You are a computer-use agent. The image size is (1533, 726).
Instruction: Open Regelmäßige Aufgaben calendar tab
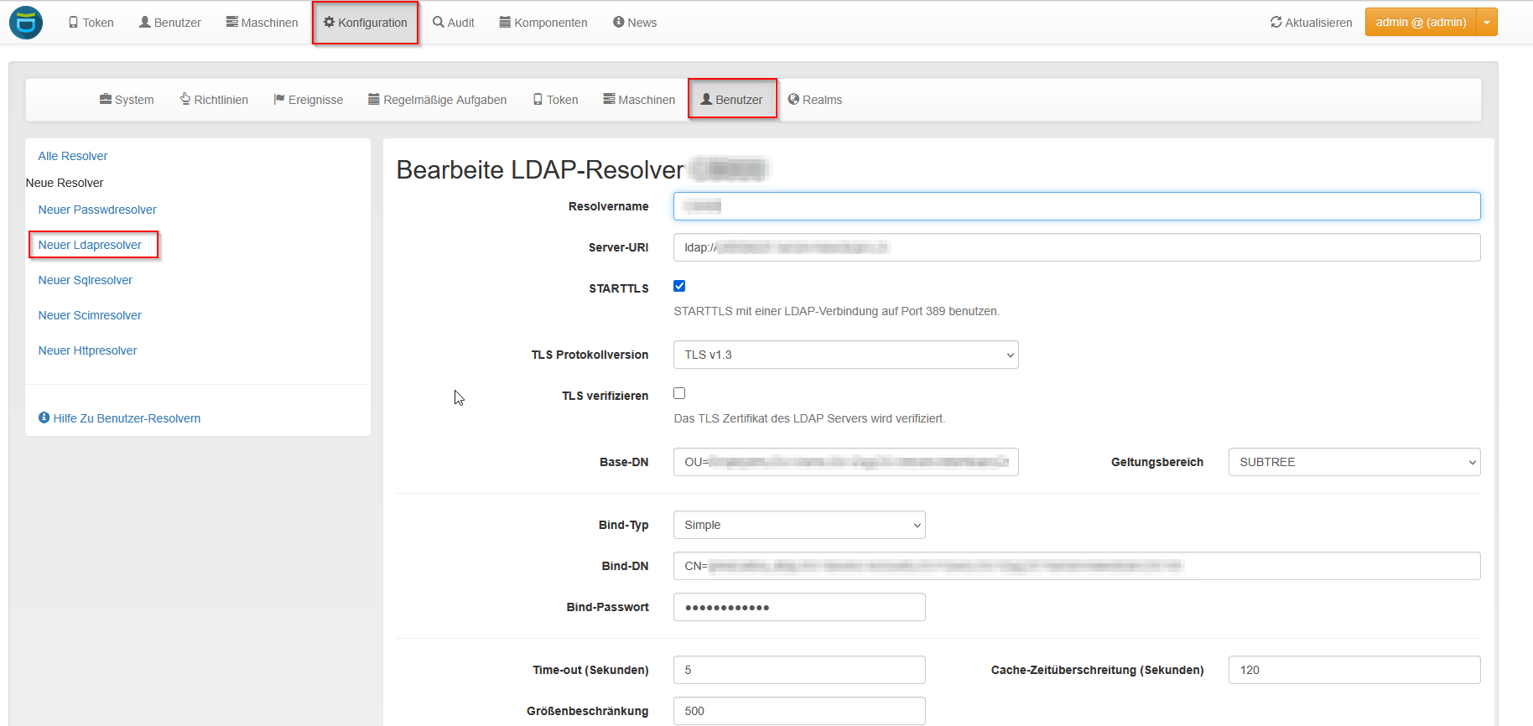click(x=437, y=100)
